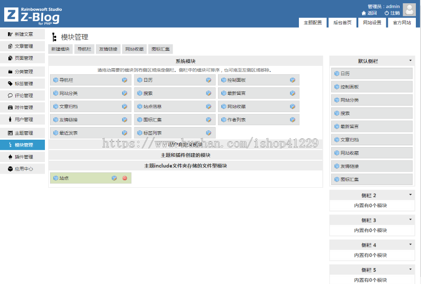Open 文章管理 in the left sidebar
This screenshot has width=421, height=284.
coord(22,46)
